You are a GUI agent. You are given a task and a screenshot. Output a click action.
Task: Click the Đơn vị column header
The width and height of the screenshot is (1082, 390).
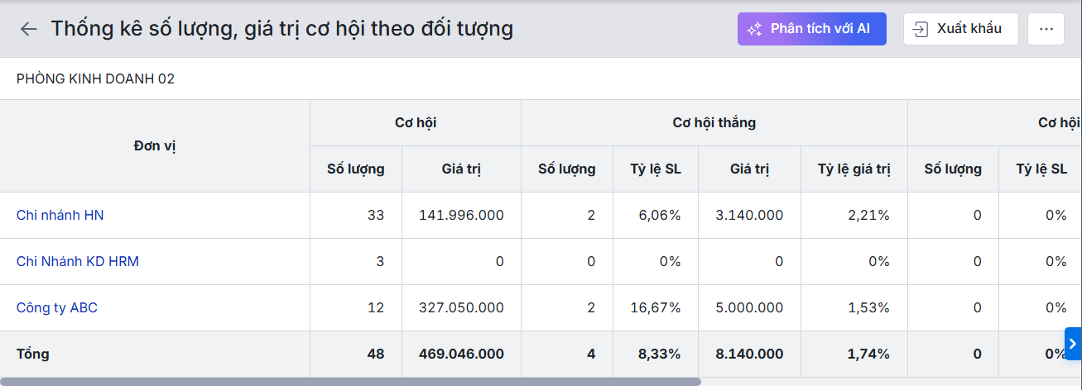pos(155,146)
